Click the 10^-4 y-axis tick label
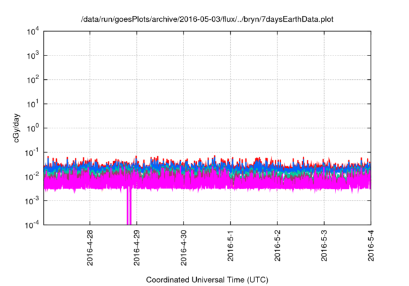The height and width of the screenshot is (286, 409). (x=32, y=225)
